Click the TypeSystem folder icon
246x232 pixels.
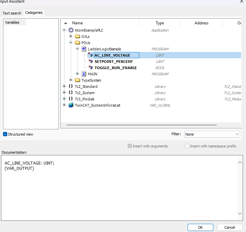point(77,80)
